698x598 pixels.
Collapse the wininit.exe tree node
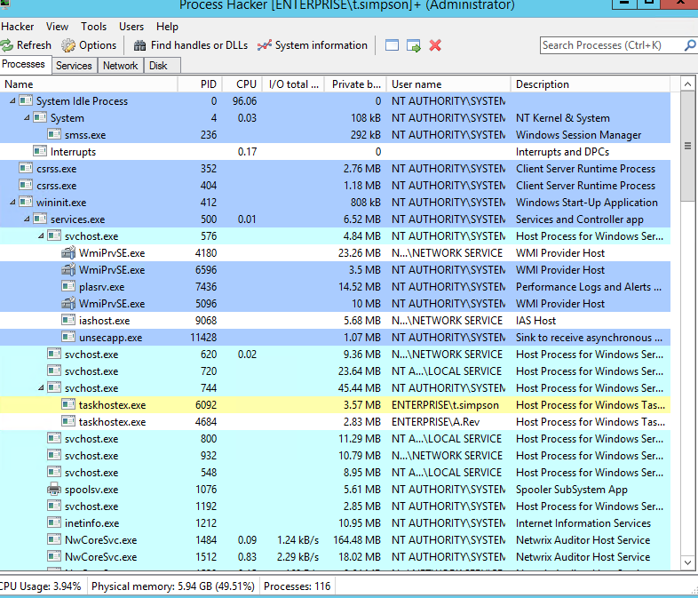[x=12, y=203]
